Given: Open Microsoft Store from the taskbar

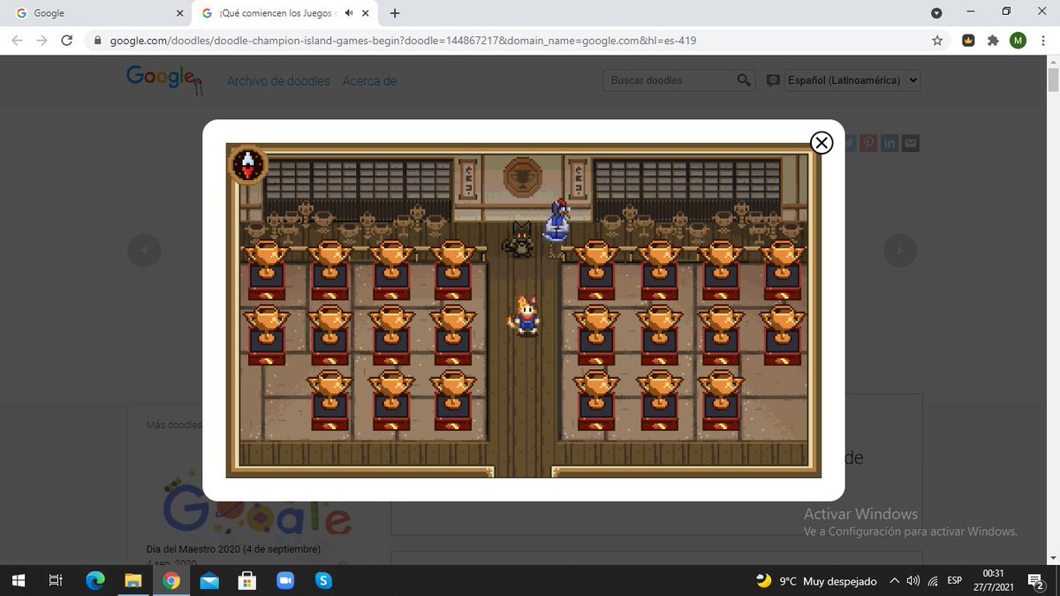Looking at the screenshot, I should point(248,580).
